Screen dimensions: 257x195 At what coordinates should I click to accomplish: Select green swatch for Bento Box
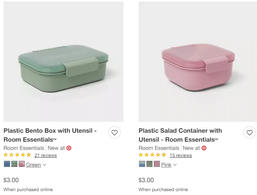coord(14,164)
